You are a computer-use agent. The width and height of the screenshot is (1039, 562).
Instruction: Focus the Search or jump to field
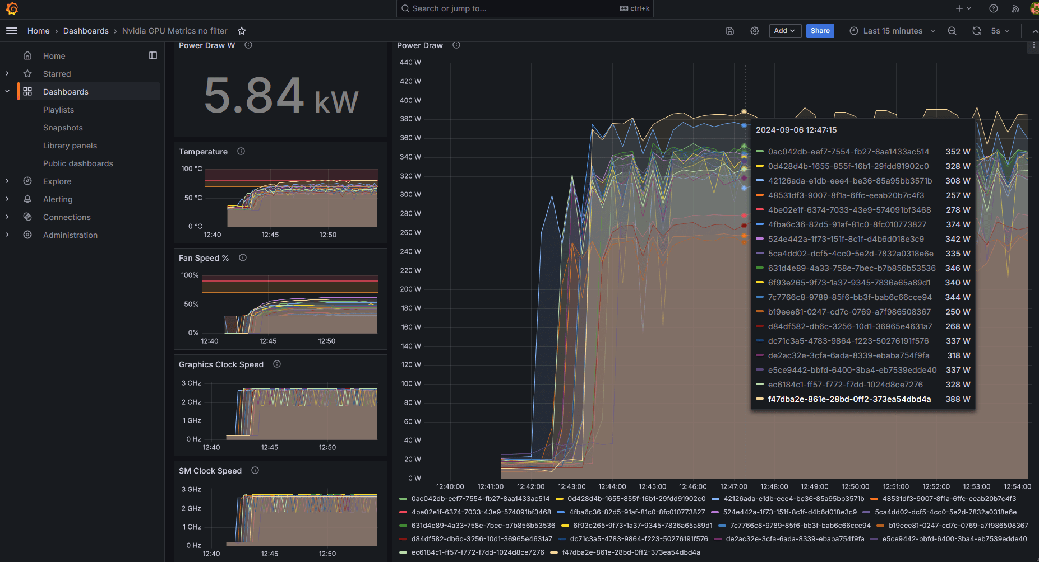[525, 8]
